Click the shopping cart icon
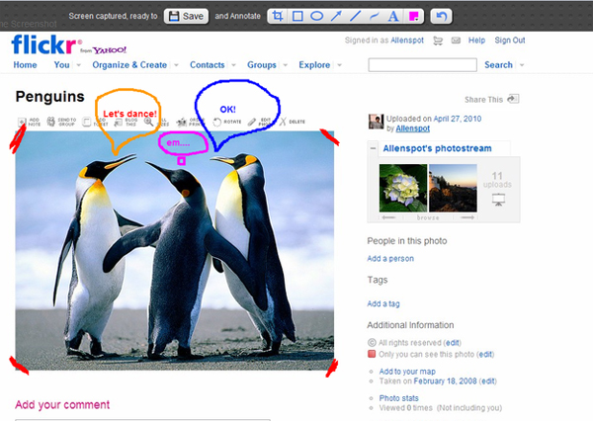Image resolution: width=593 pixels, height=421 pixels. tap(438, 41)
